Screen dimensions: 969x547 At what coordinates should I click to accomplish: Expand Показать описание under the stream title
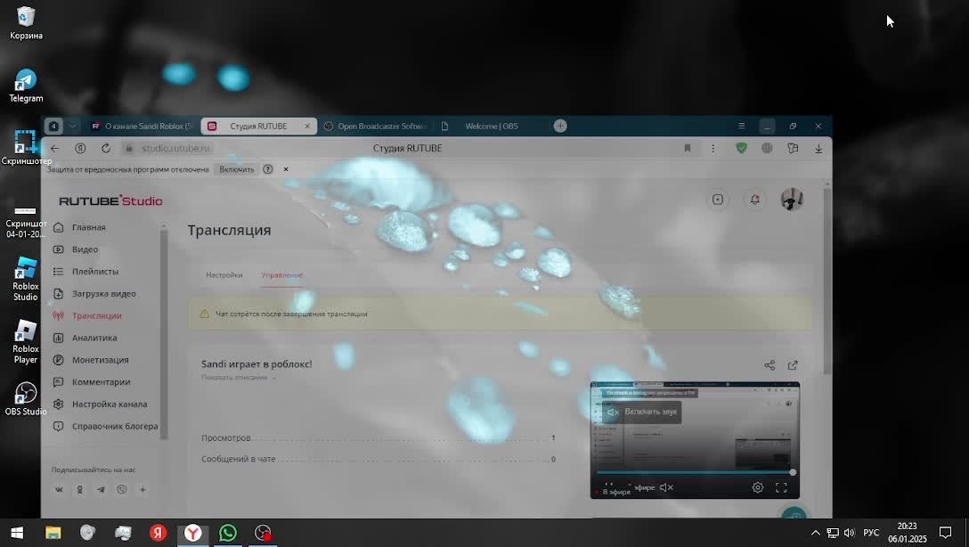tap(238, 378)
